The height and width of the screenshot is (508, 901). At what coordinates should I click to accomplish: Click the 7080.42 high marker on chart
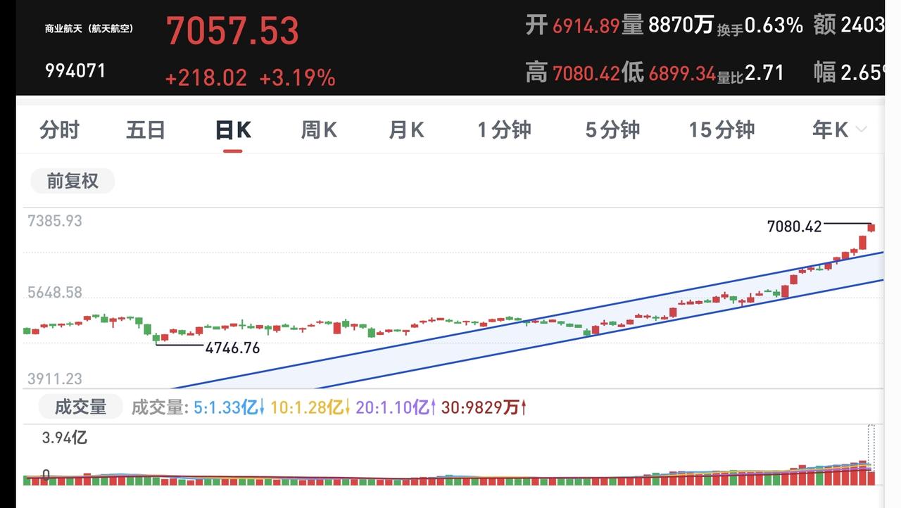tap(794, 227)
